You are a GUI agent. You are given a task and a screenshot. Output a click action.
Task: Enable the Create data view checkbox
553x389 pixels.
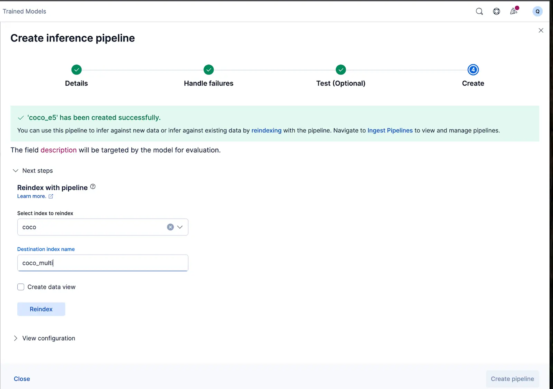[21, 287]
